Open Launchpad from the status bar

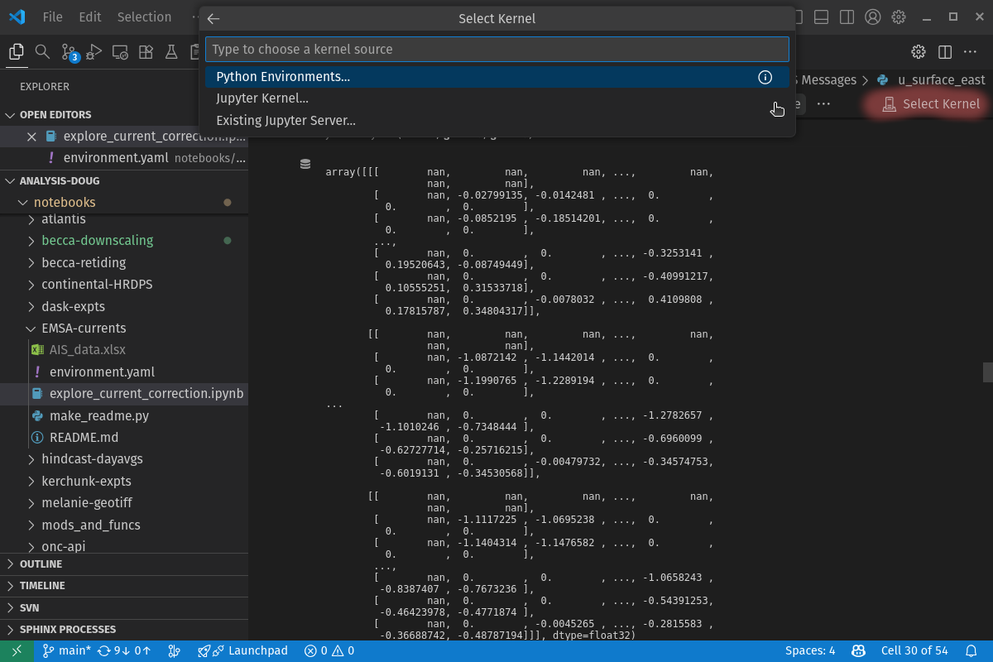pos(242,650)
